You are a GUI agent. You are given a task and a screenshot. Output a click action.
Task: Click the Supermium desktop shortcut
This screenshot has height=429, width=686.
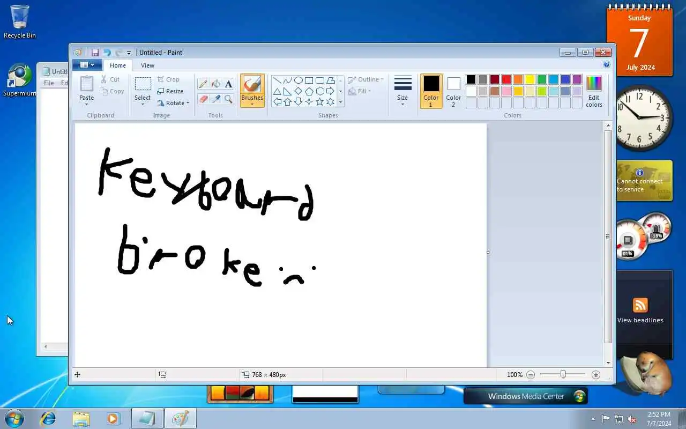click(20, 80)
